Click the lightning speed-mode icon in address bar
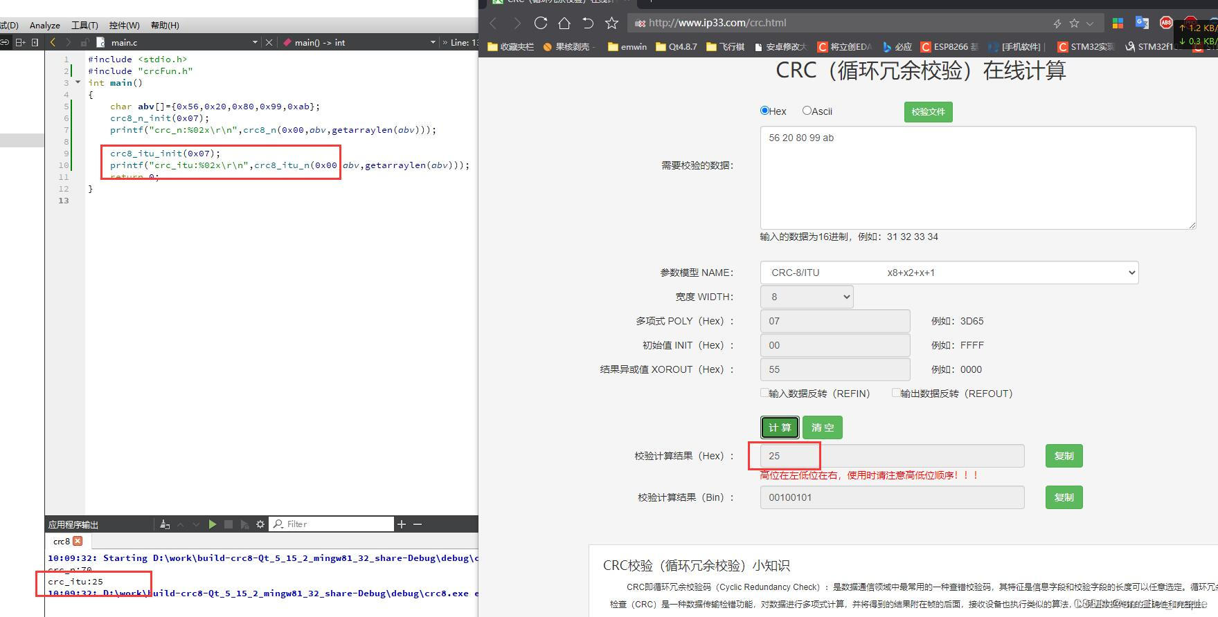Viewport: 1218px width, 617px height. pyautogui.click(x=1057, y=24)
